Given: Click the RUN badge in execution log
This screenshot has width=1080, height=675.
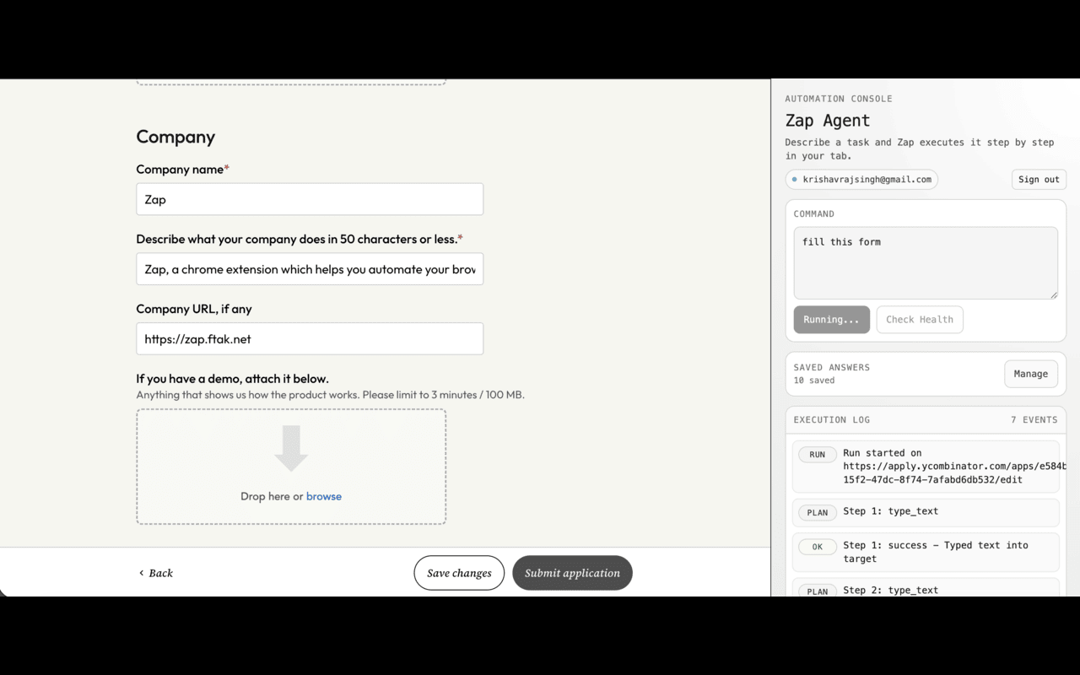Looking at the screenshot, I should point(818,455).
